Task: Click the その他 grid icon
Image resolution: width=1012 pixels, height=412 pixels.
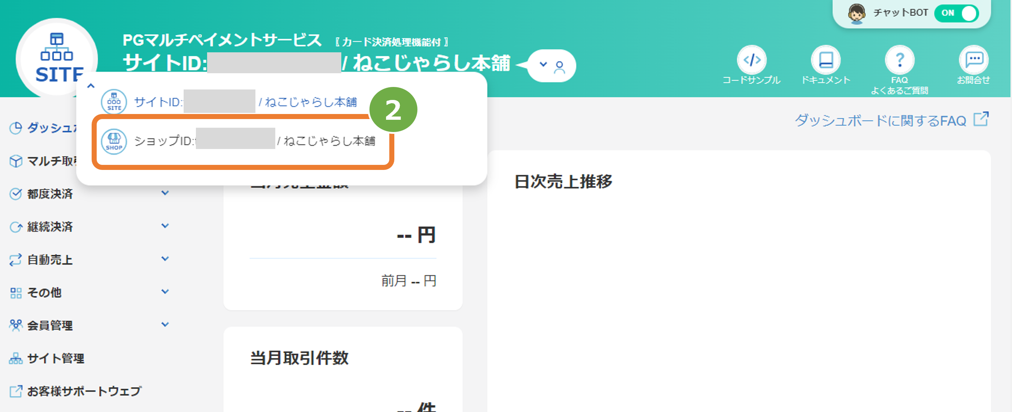Action: tap(16, 293)
